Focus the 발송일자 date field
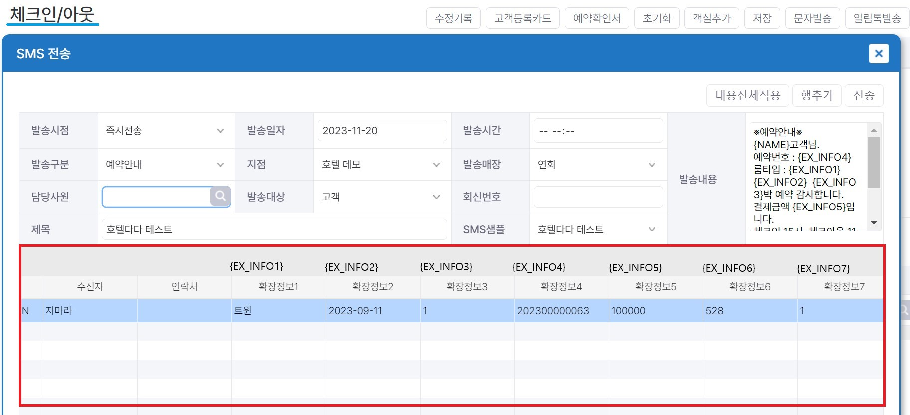The width and height of the screenshot is (910, 415). click(382, 131)
